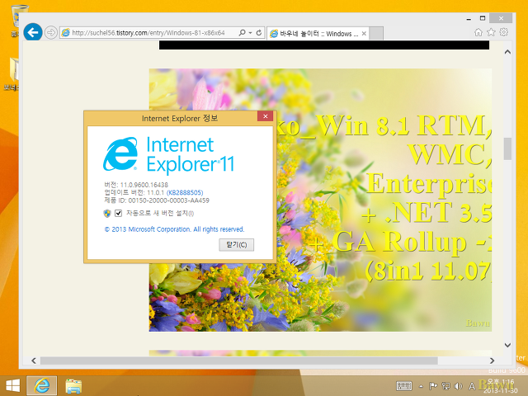This screenshot has height=396, width=528.
Task: Show hidden tray icons arrow
Action: tap(421, 386)
